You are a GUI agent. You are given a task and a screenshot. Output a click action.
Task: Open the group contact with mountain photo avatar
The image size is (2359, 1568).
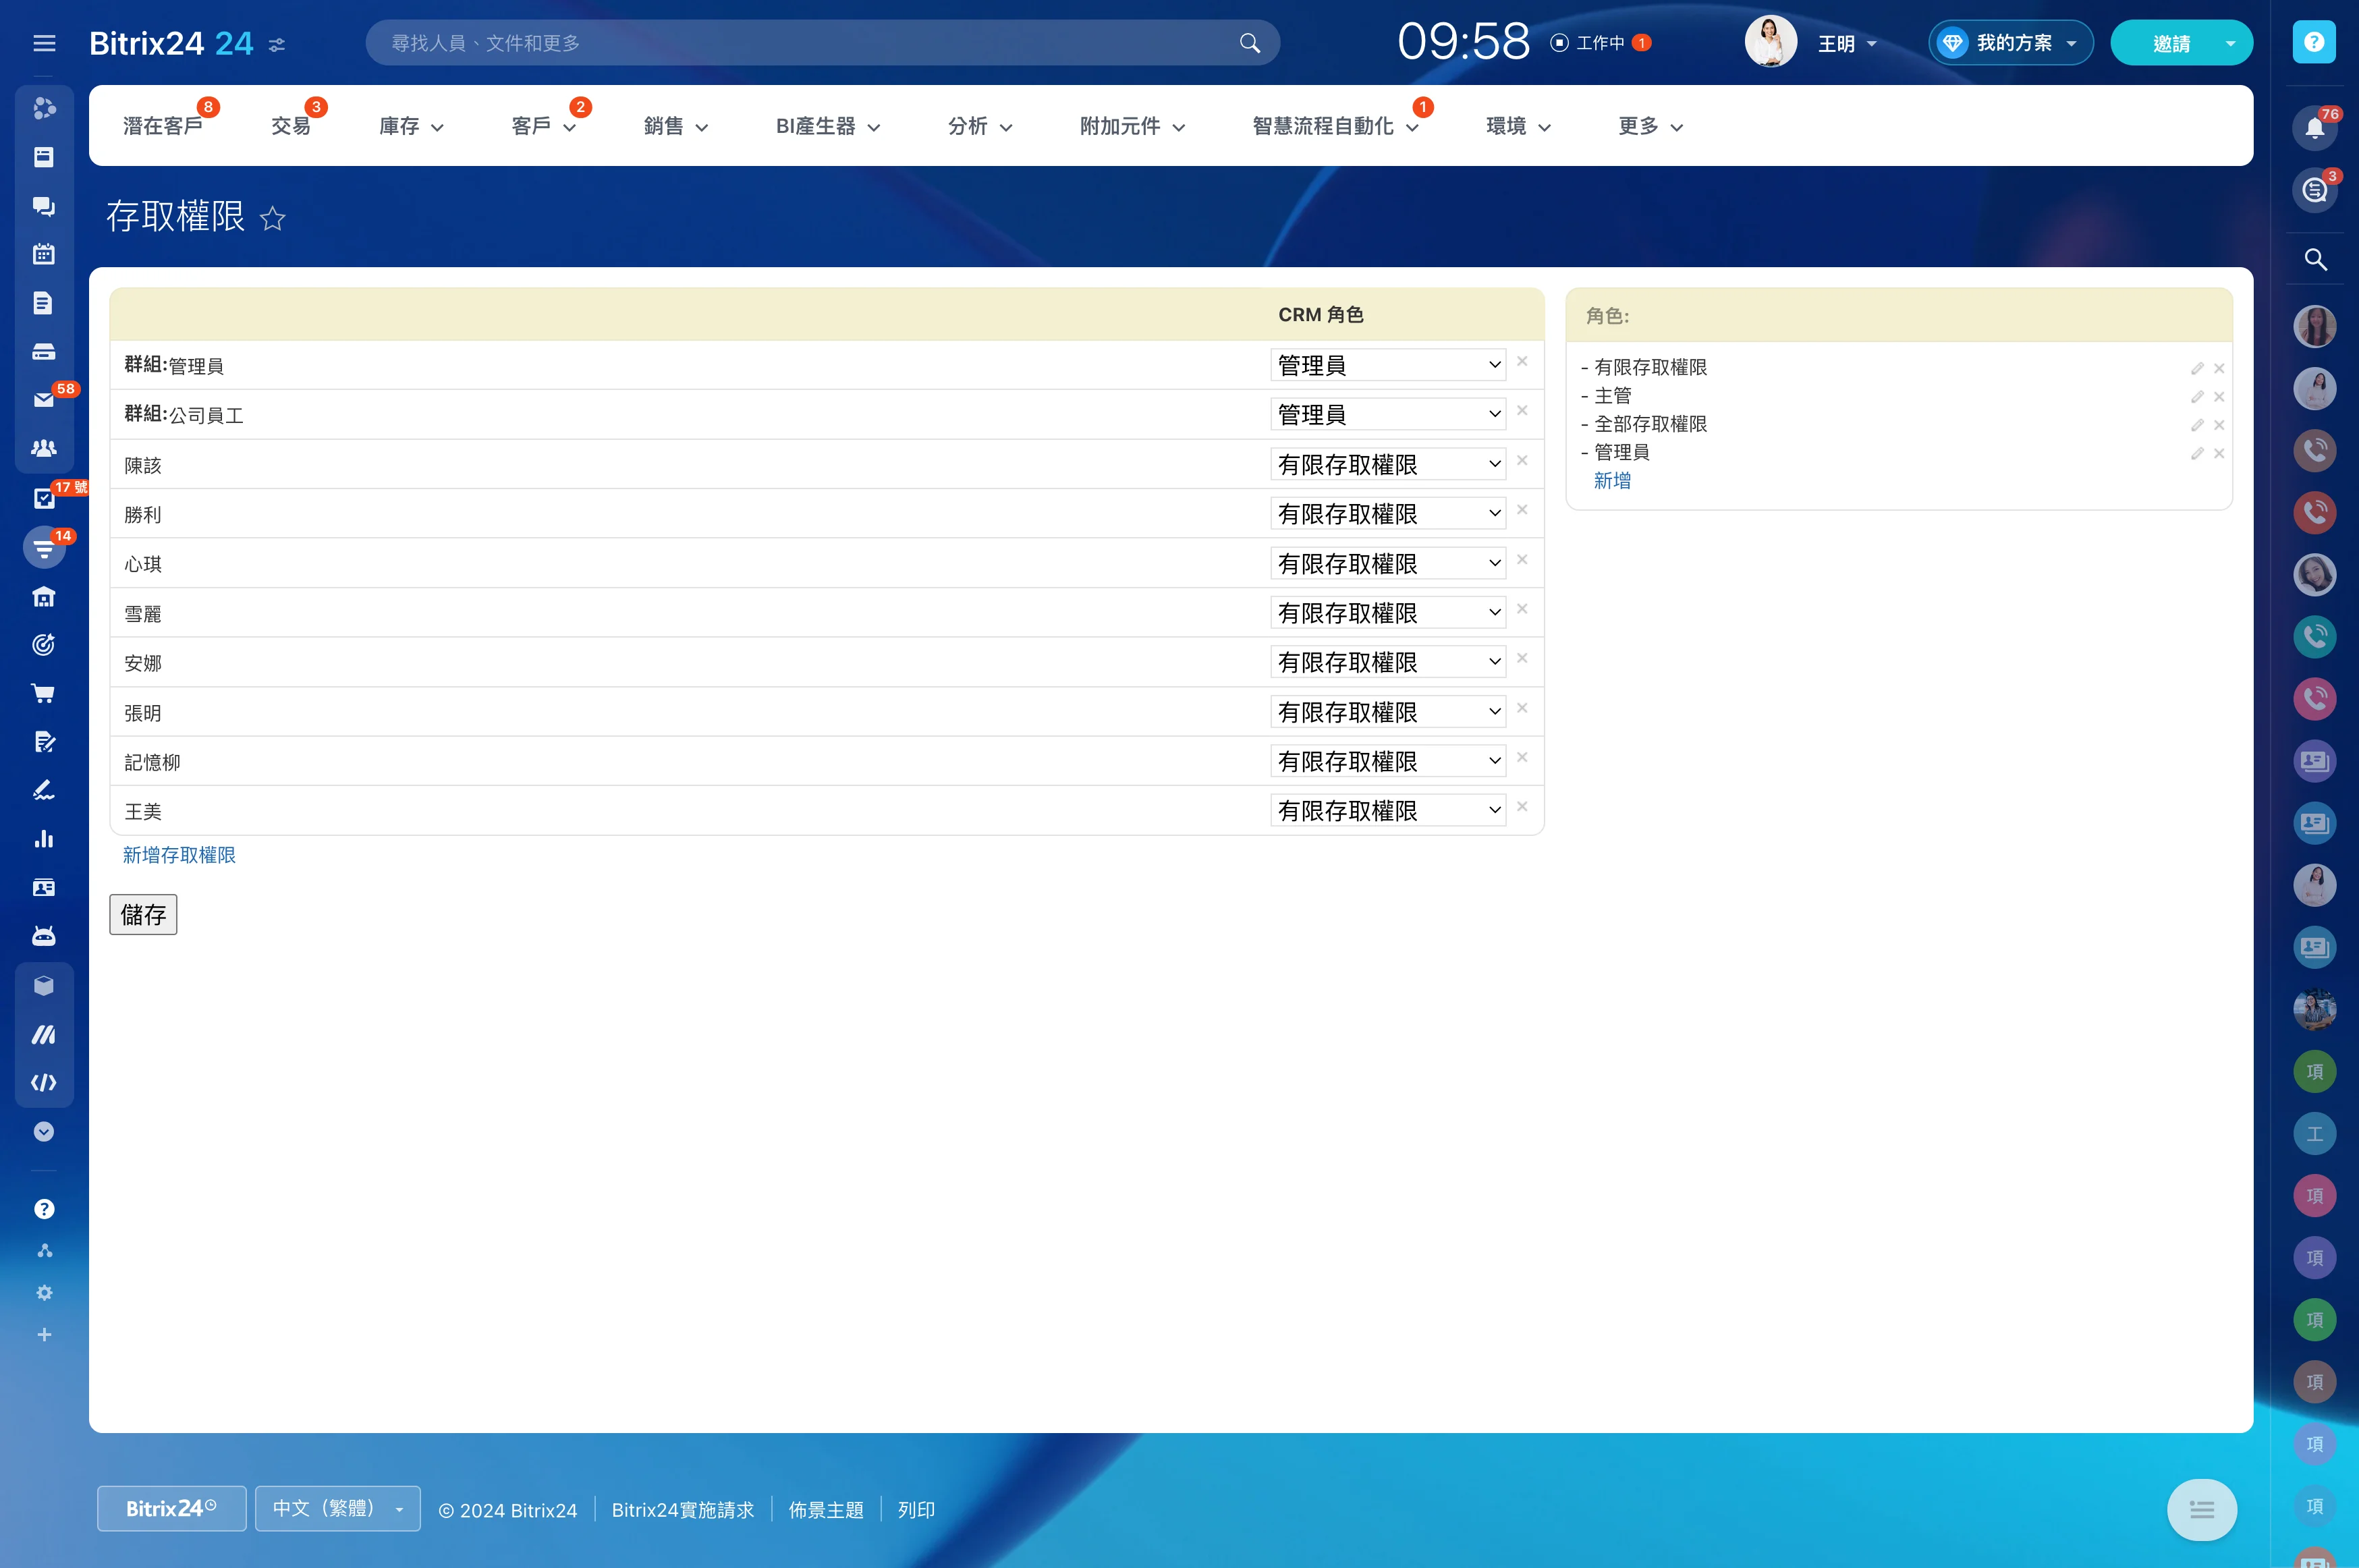point(2314,1009)
